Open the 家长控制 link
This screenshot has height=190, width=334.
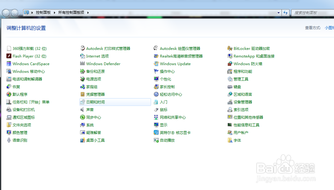[167, 87]
